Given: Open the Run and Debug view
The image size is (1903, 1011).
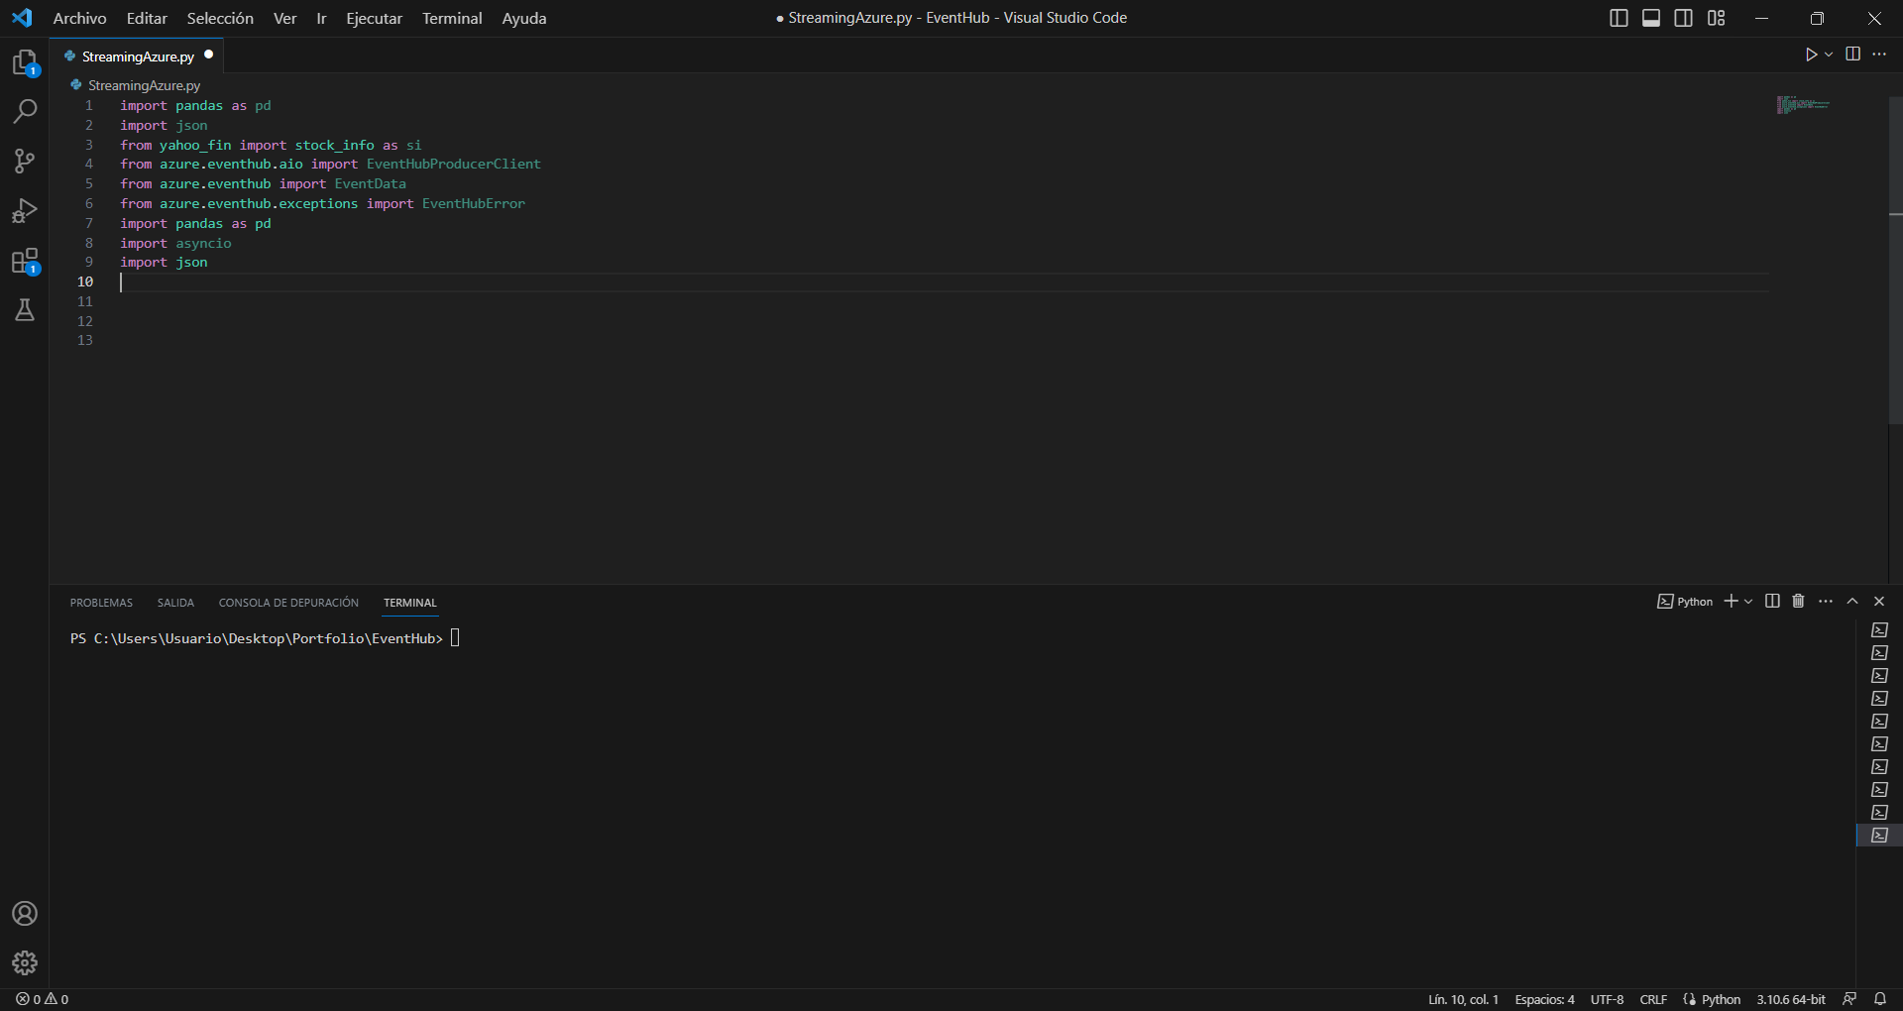Looking at the screenshot, I should pyautogui.click(x=25, y=211).
